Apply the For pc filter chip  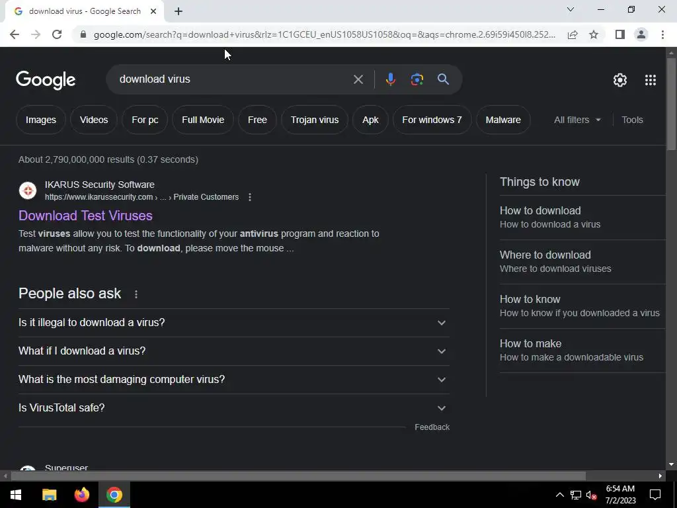145,120
